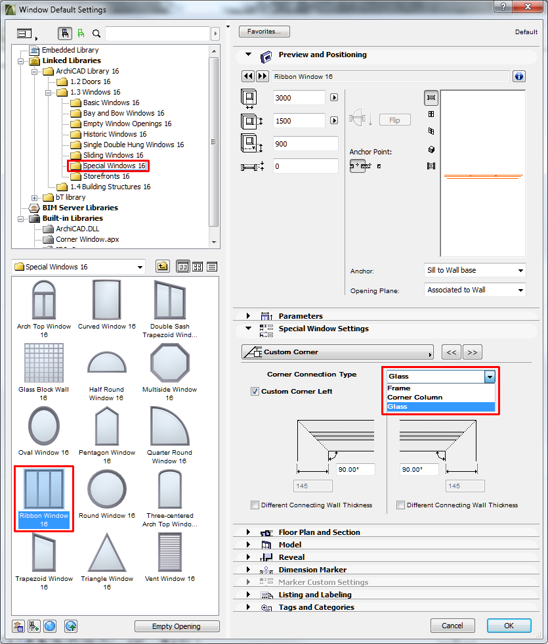Go to previous settings page button
The image size is (548, 644).
(x=452, y=352)
